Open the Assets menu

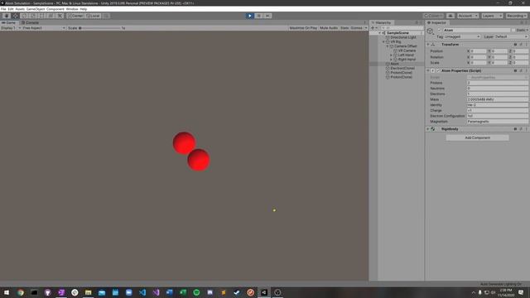point(20,9)
